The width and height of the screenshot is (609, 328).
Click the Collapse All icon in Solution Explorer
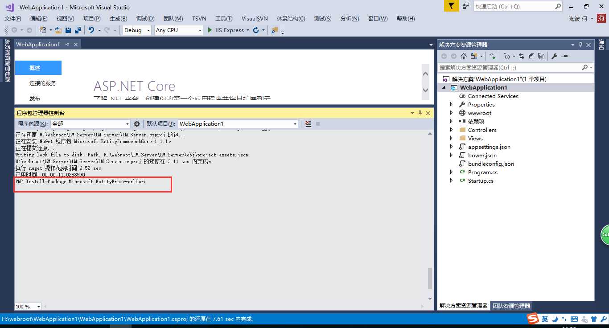531,56
